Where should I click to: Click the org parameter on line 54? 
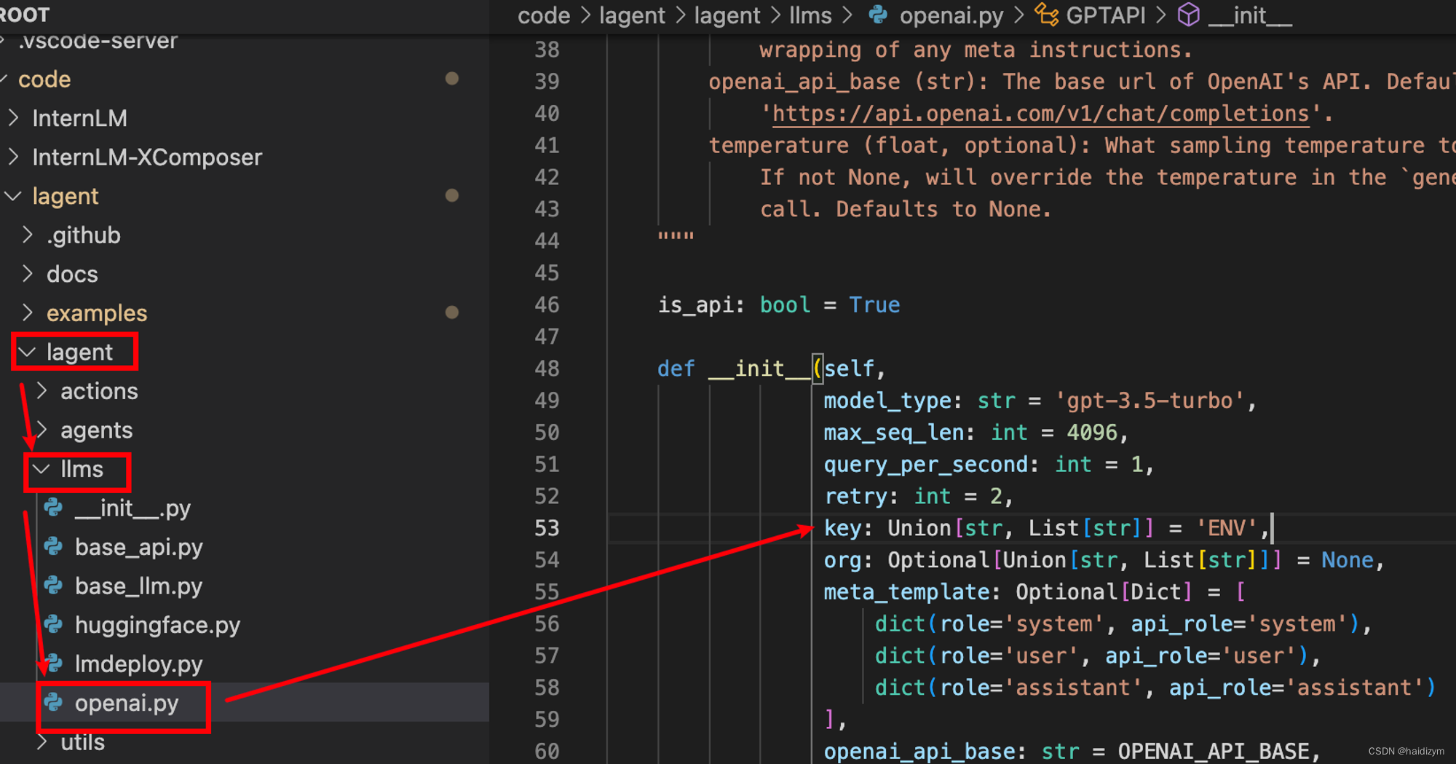[x=842, y=560]
